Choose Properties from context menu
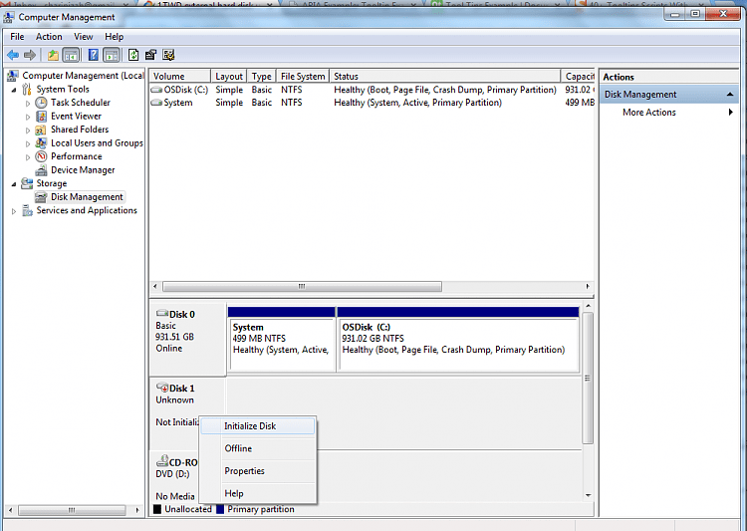The height and width of the screenshot is (531, 747). click(x=257, y=471)
